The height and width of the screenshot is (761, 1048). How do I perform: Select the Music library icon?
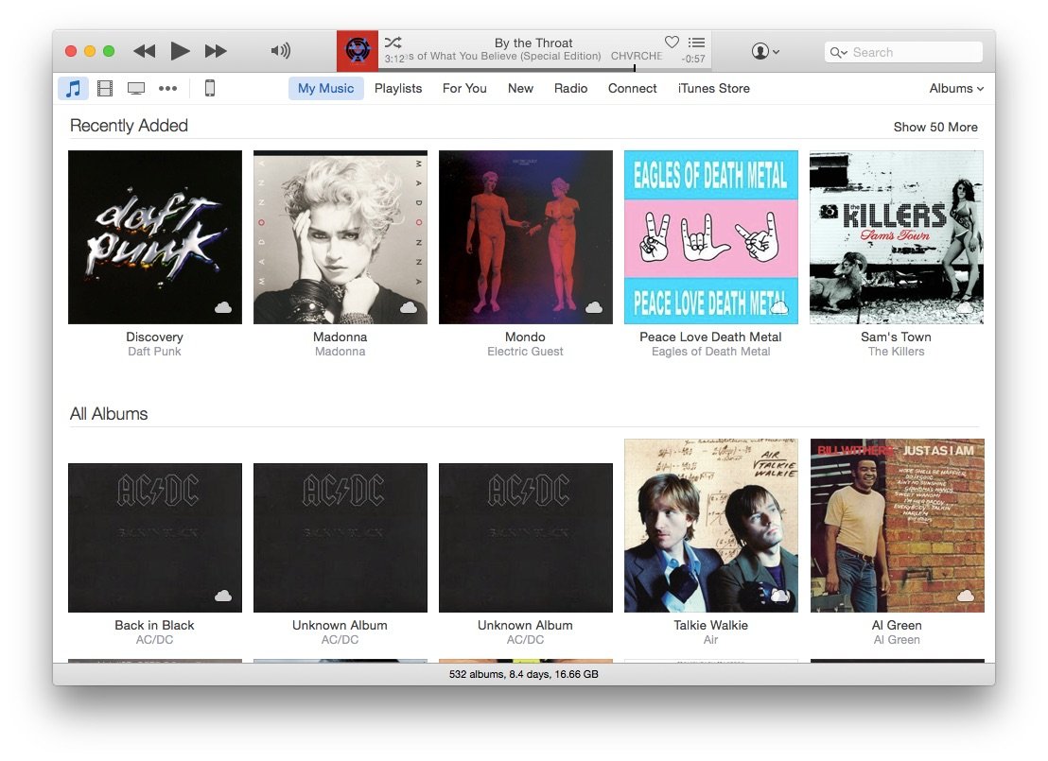tap(73, 88)
